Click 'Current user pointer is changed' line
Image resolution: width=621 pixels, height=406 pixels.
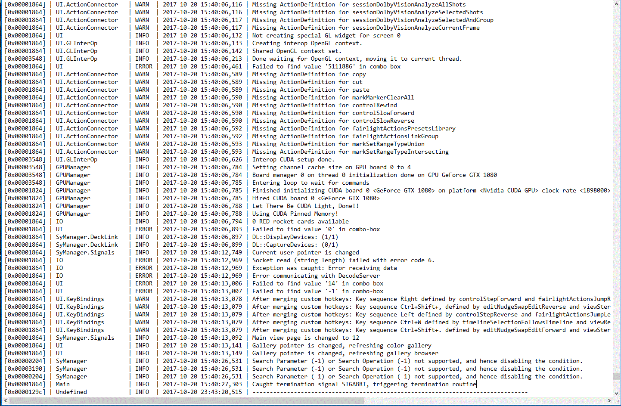tap(305, 252)
